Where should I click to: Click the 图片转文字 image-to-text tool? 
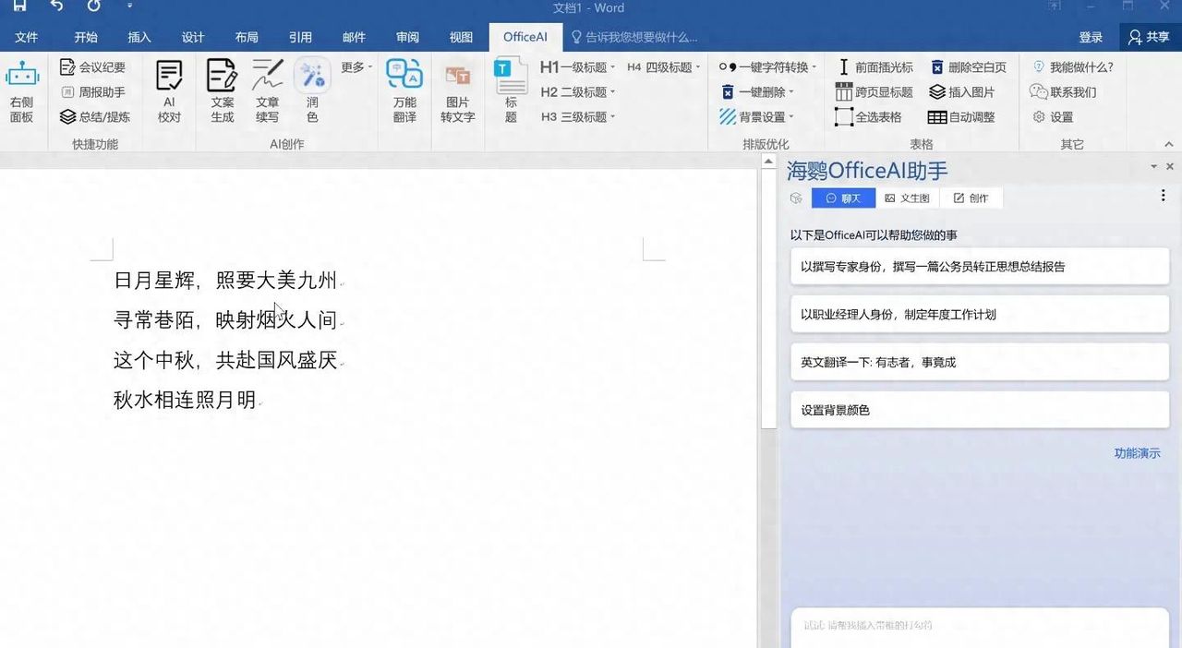(457, 92)
